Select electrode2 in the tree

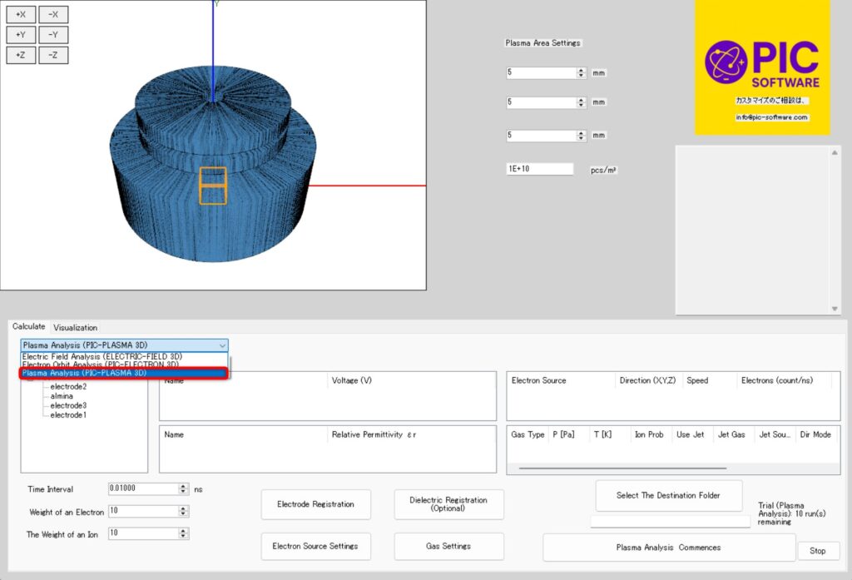point(68,387)
